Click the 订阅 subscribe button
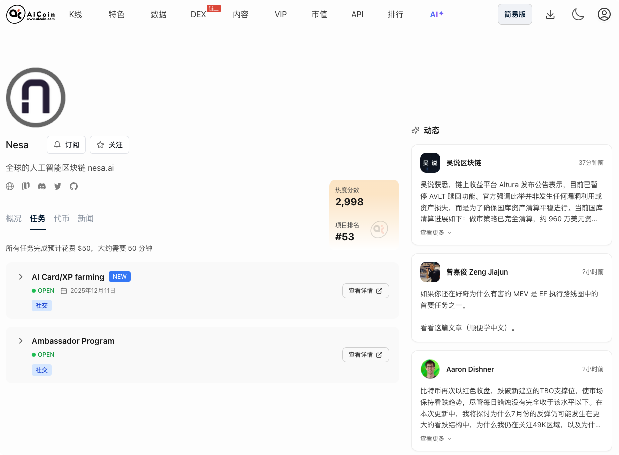 66,145
